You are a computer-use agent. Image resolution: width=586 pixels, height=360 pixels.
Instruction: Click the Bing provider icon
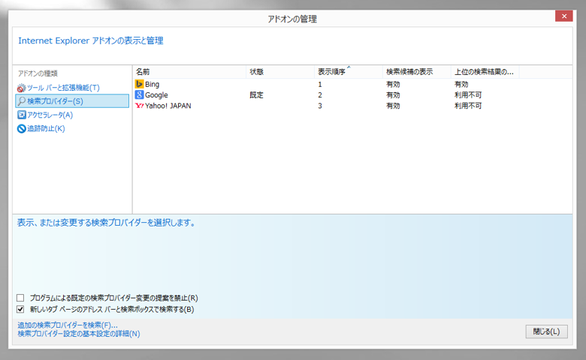tap(139, 84)
